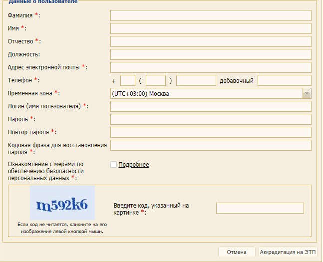The height and width of the screenshot is (262, 323).
Task: Click the добавочный extension field
Action: (x=284, y=80)
